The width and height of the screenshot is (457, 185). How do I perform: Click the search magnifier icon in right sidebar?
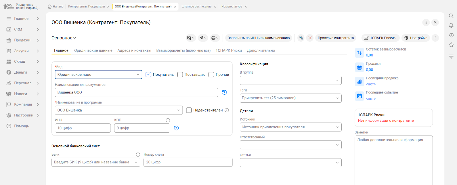pyautogui.click(x=451, y=16)
